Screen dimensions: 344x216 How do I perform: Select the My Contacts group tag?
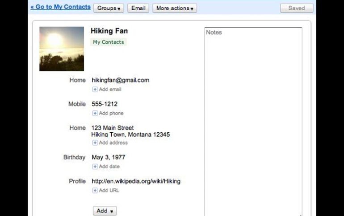point(109,42)
